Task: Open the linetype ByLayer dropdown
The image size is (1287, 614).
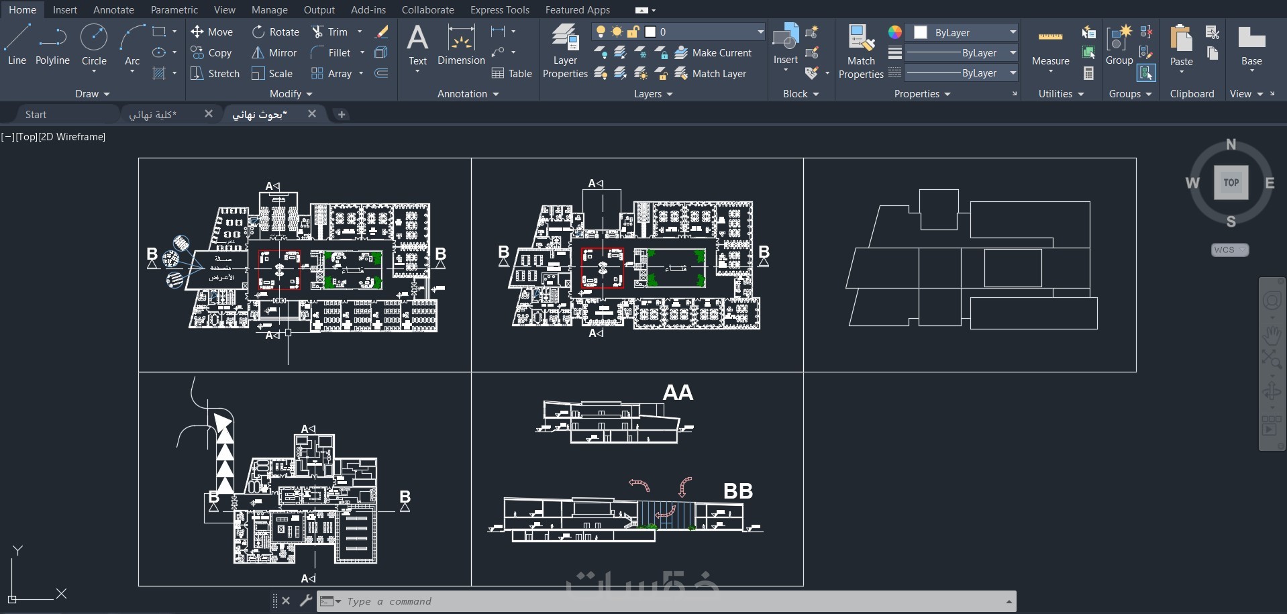Action: [1013, 73]
